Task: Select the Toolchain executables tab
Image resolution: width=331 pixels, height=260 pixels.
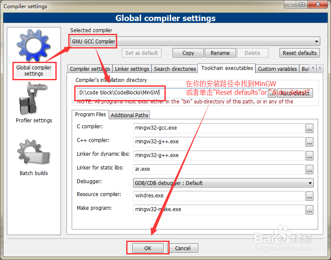Action: pos(227,68)
